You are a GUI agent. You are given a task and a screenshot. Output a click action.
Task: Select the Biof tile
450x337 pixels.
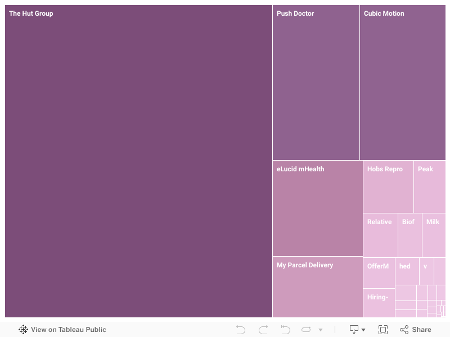tap(410, 235)
